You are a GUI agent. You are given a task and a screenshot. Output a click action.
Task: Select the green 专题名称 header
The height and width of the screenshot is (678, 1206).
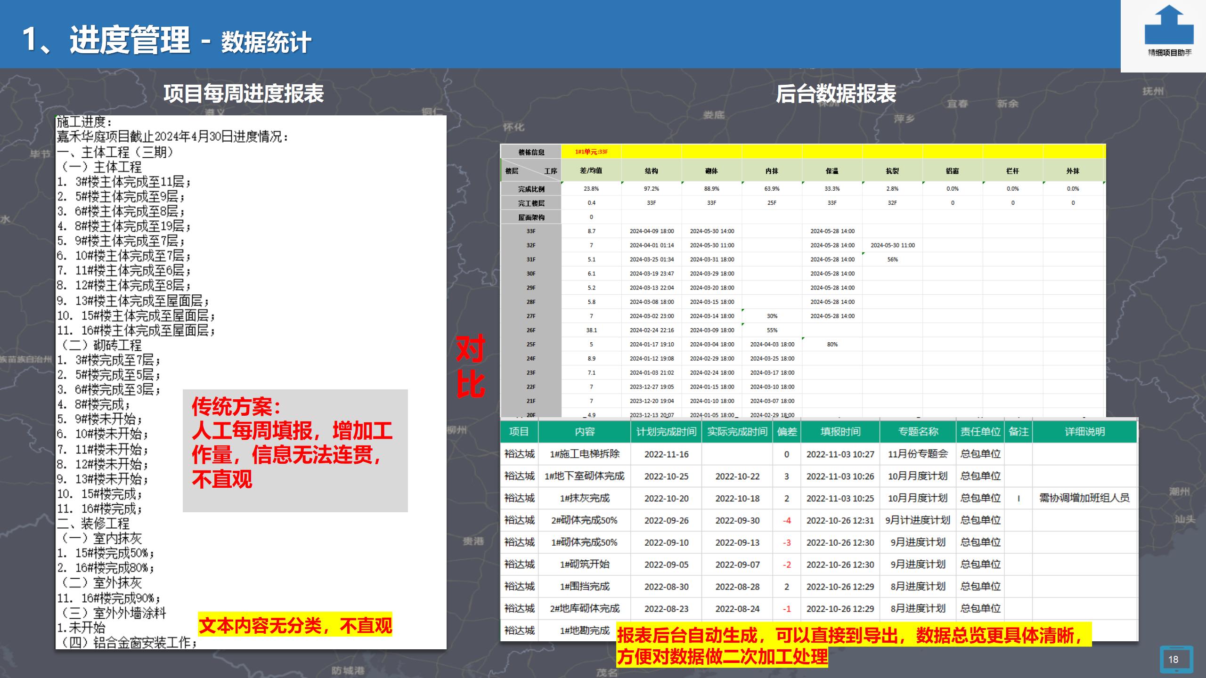click(x=918, y=432)
